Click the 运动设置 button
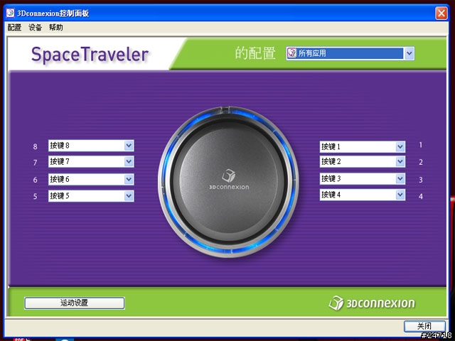The image size is (455, 341). [75, 303]
